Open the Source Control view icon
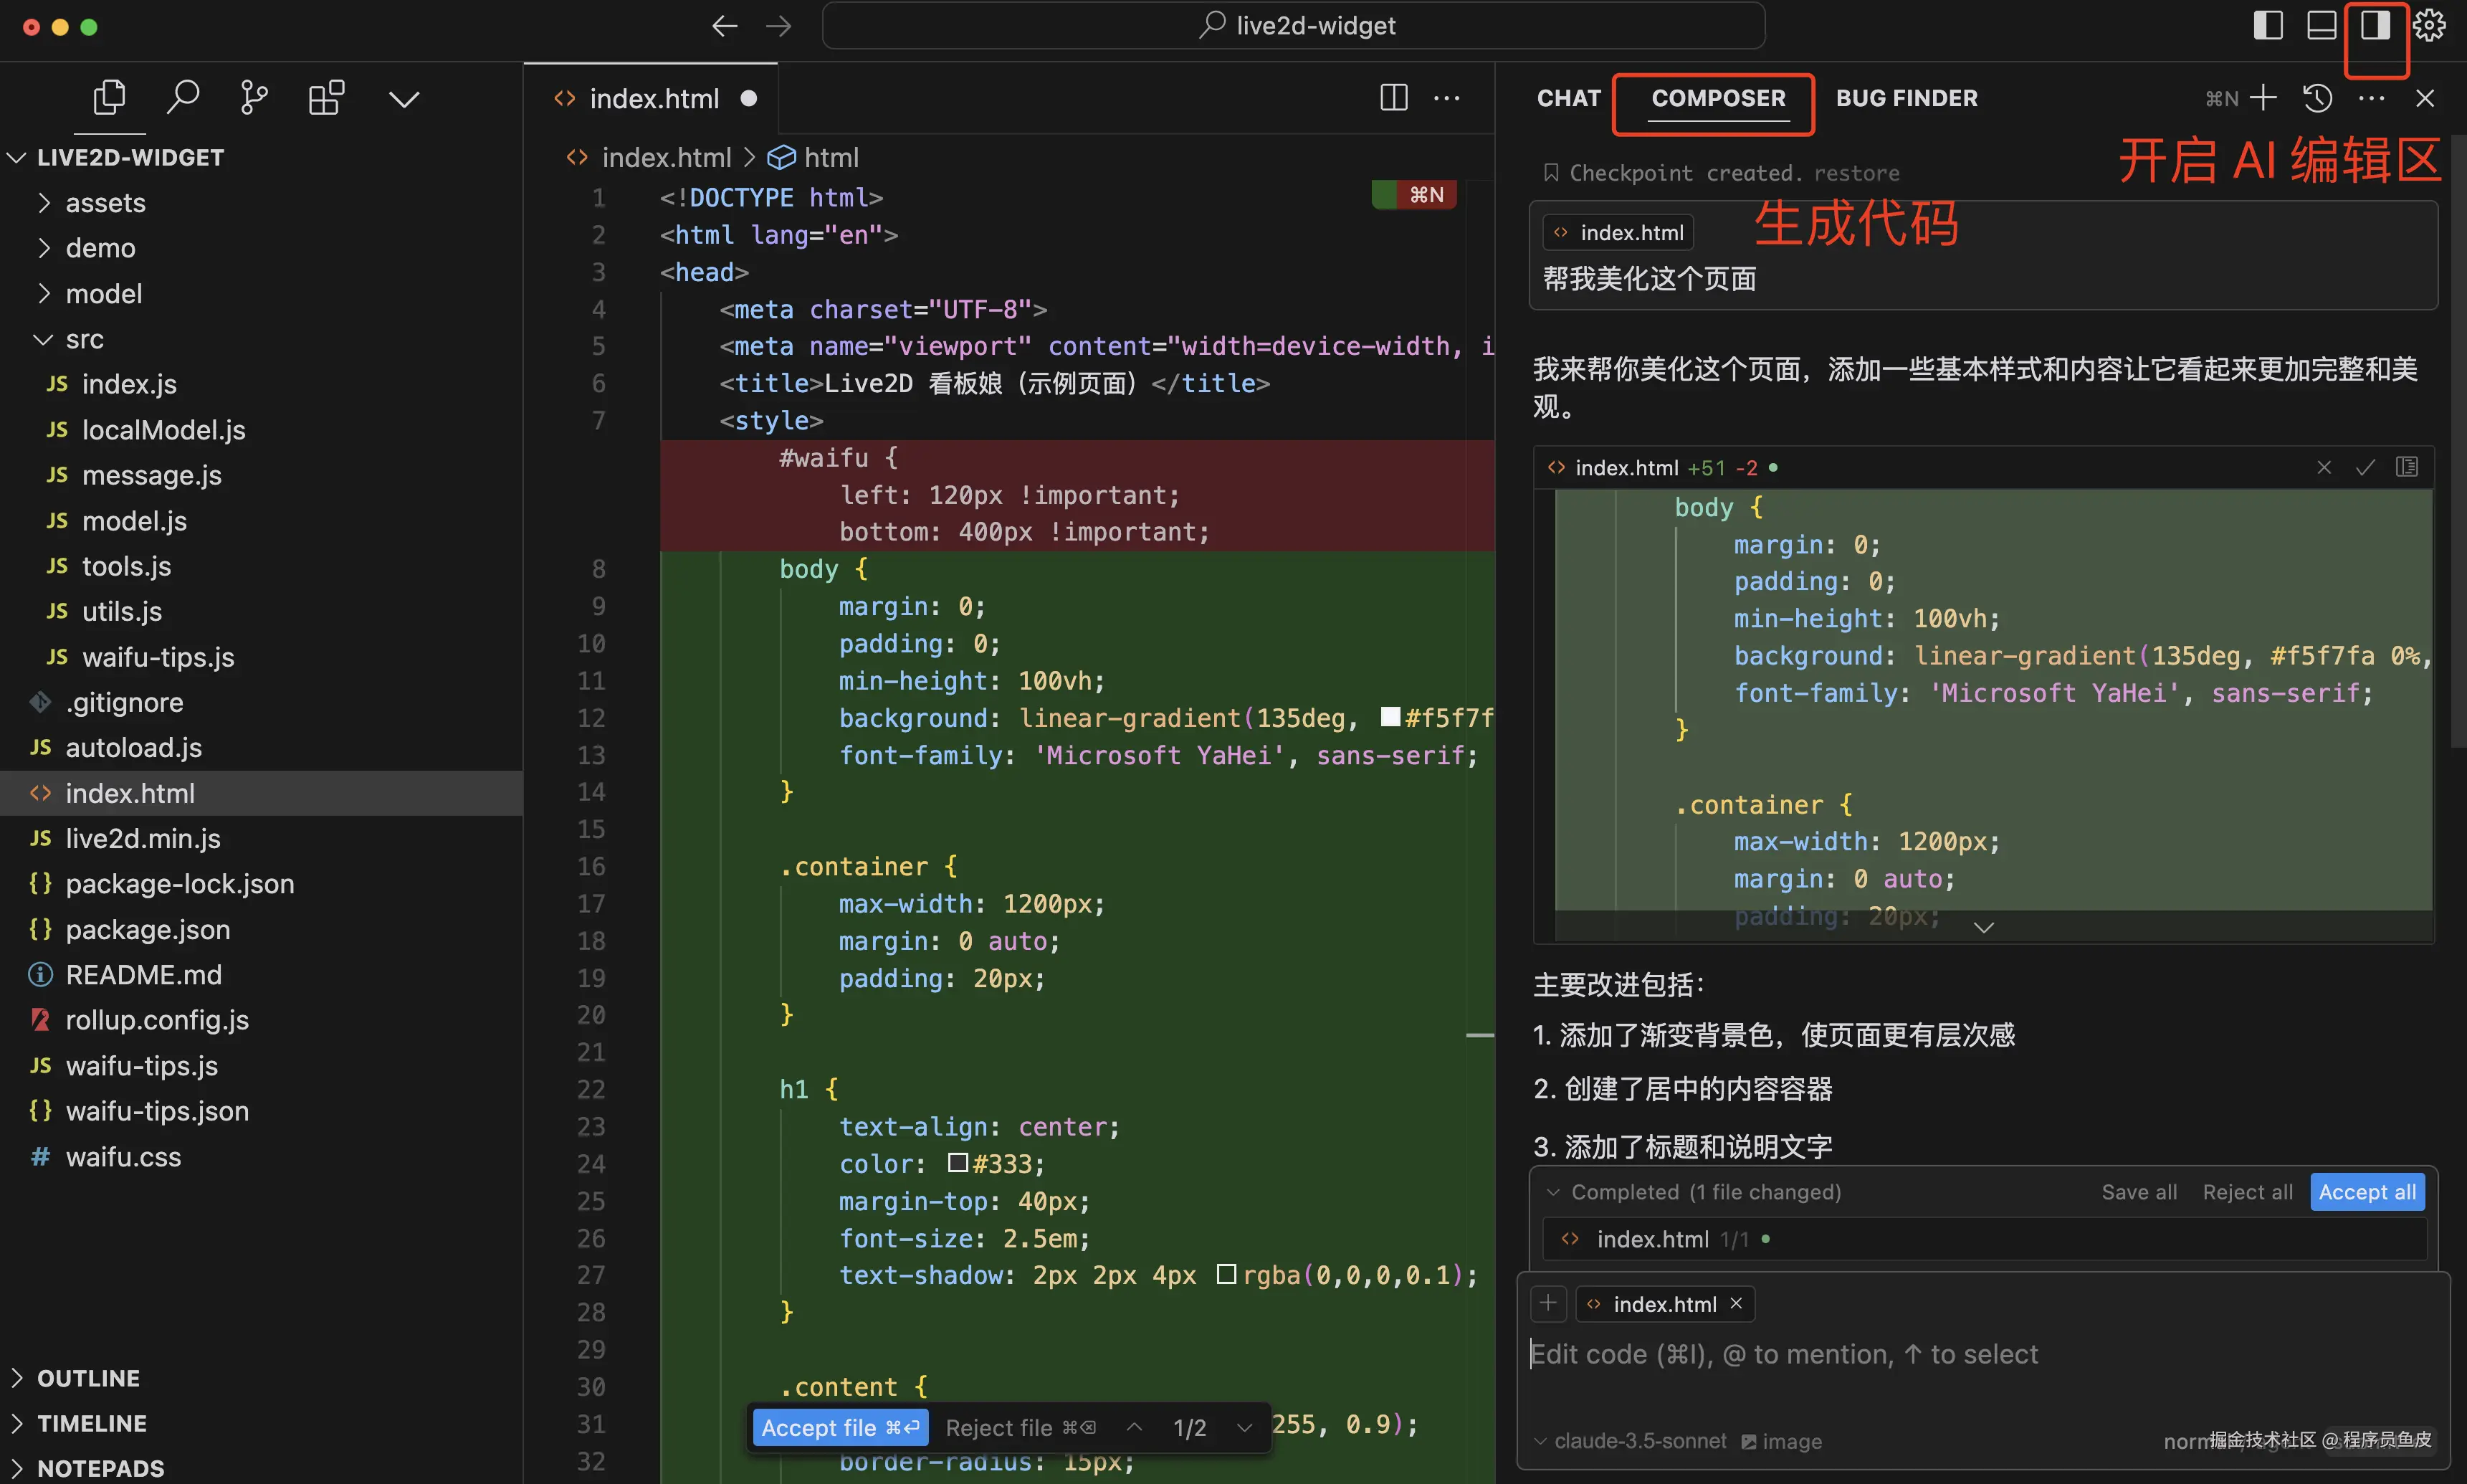Image resolution: width=2467 pixels, height=1484 pixels. [254, 98]
